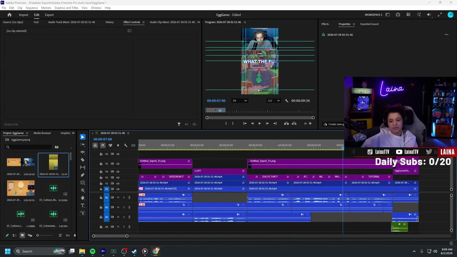This screenshot has height=257, width=457.
Task: Open Home screen via house icon
Action: point(10,15)
